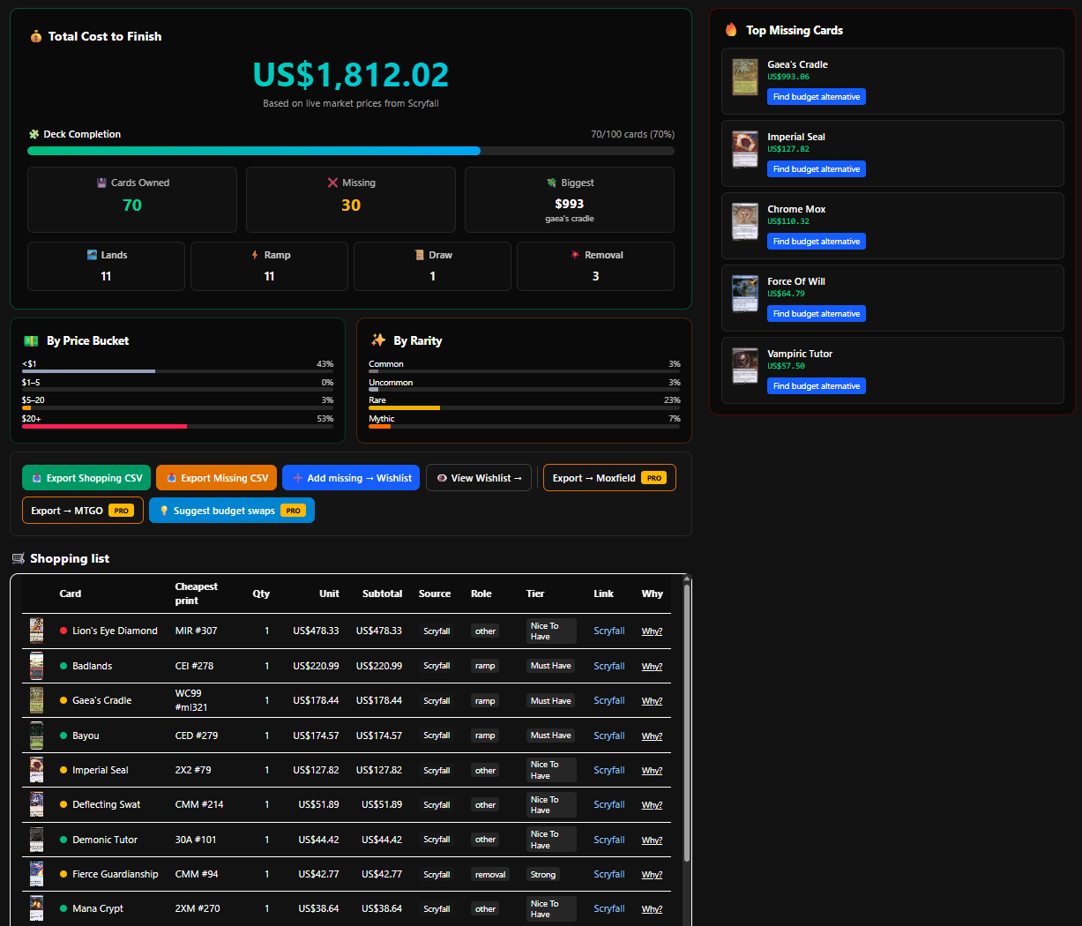Click the recycle icon next to Deck Completion
Image resolution: width=1082 pixels, height=926 pixels.
pyautogui.click(x=35, y=134)
